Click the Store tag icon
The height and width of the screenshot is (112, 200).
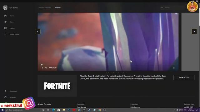(5, 22)
